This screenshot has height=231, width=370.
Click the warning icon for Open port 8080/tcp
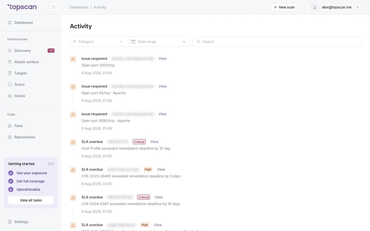click(x=73, y=114)
